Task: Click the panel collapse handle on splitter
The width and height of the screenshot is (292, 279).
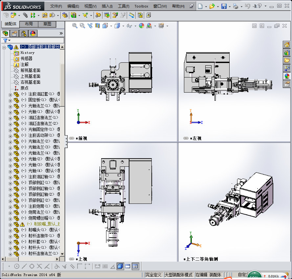Action: pos(66,142)
